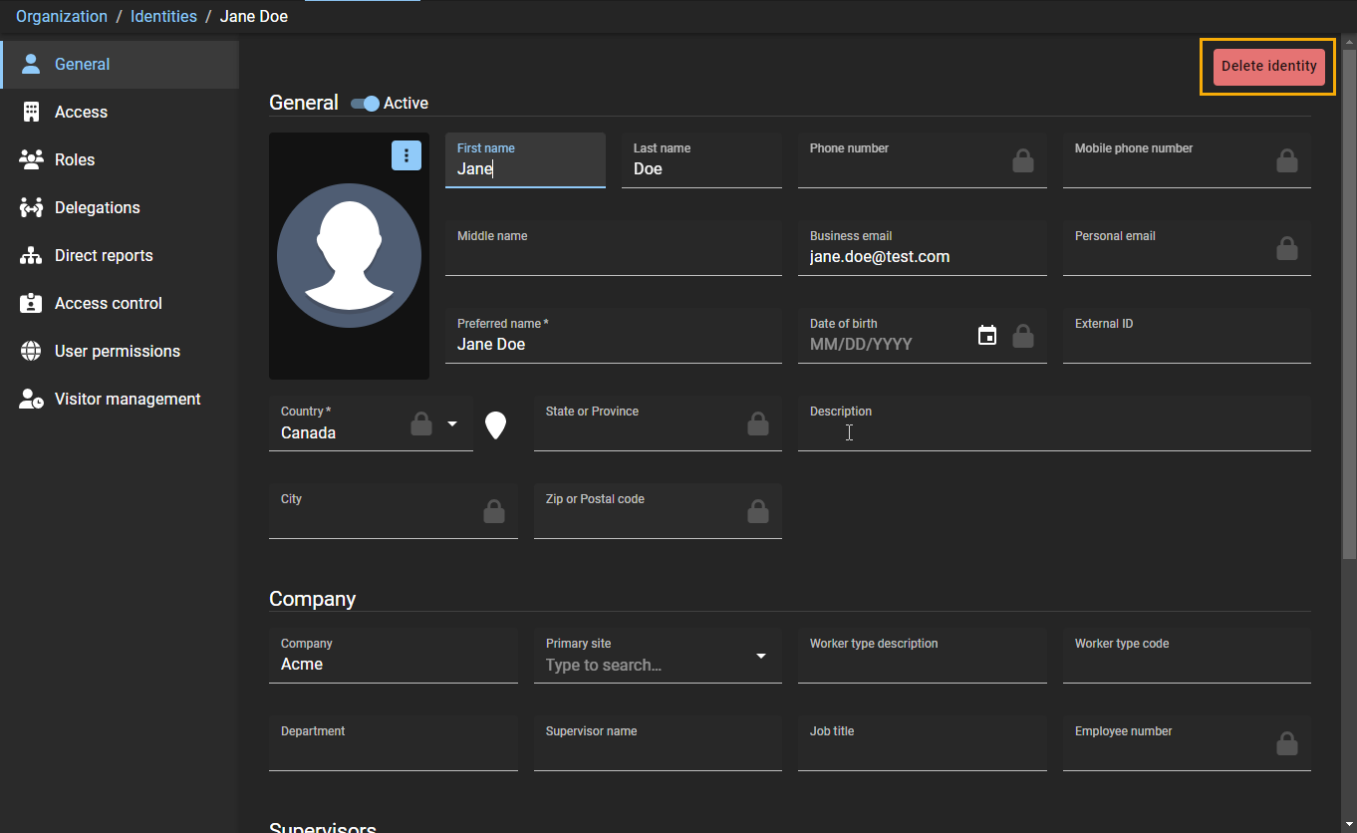Focus the Worker type description field
The width and height of the screenshot is (1357, 833).
click(923, 656)
